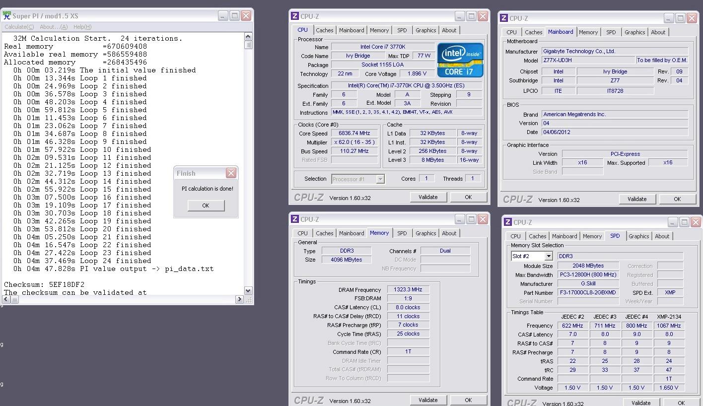The image size is (703, 406).
Task: Open the Calculate menu in Super PI
Action: [x=19, y=27]
